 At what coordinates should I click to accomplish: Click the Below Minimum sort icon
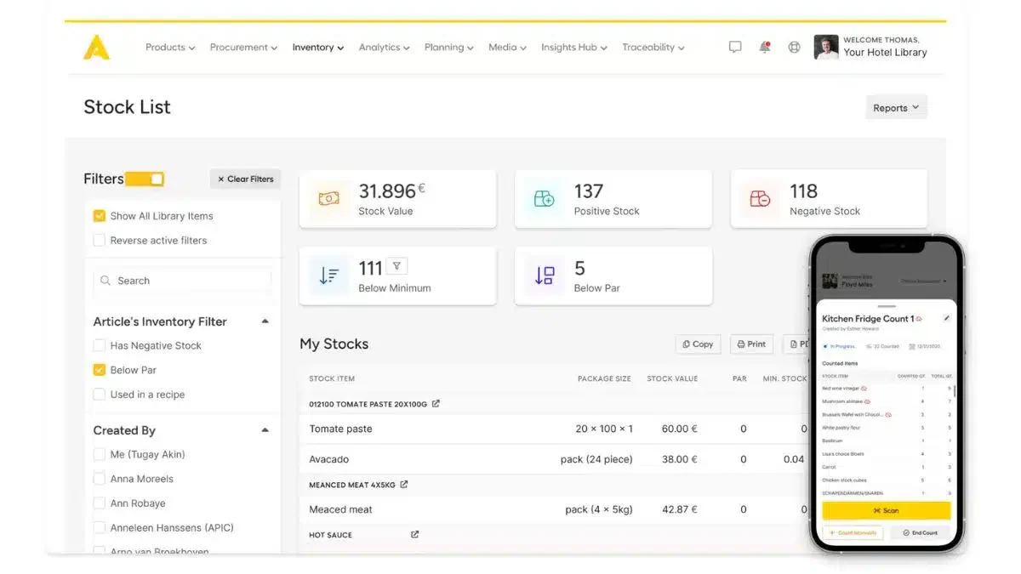tap(328, 276)
